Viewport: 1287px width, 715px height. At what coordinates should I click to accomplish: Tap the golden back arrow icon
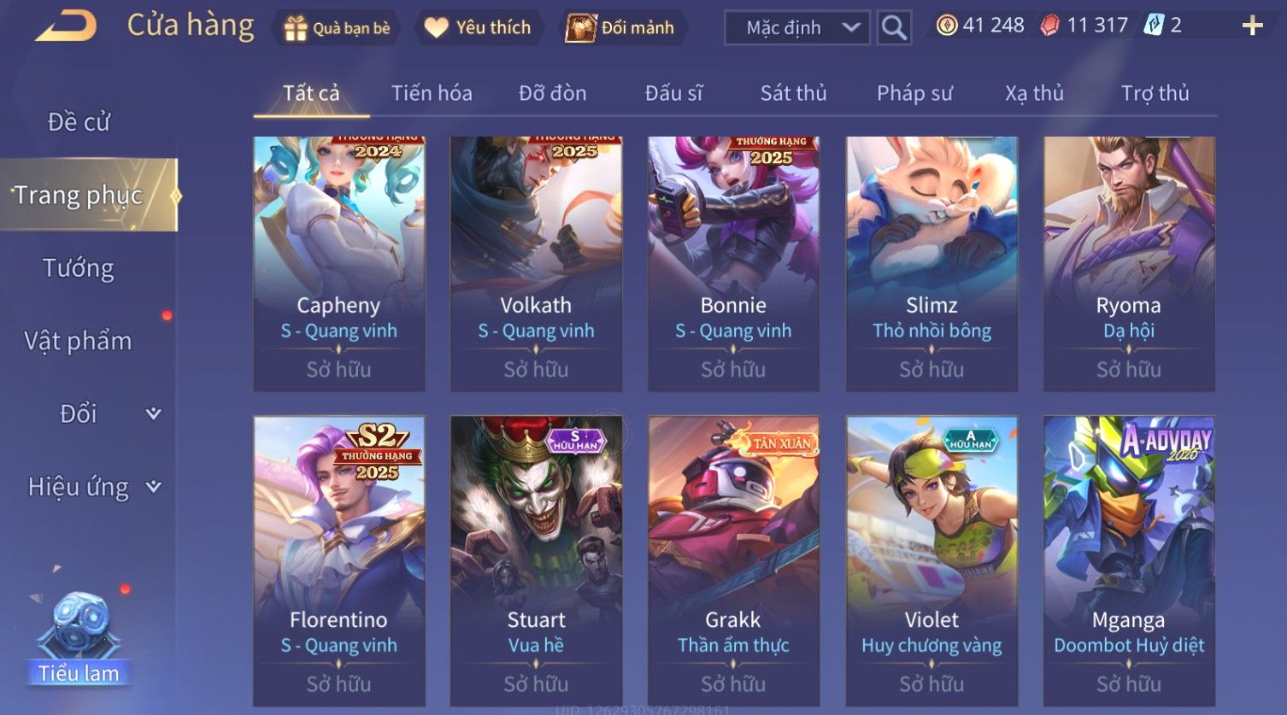click(x=66, y=26)
